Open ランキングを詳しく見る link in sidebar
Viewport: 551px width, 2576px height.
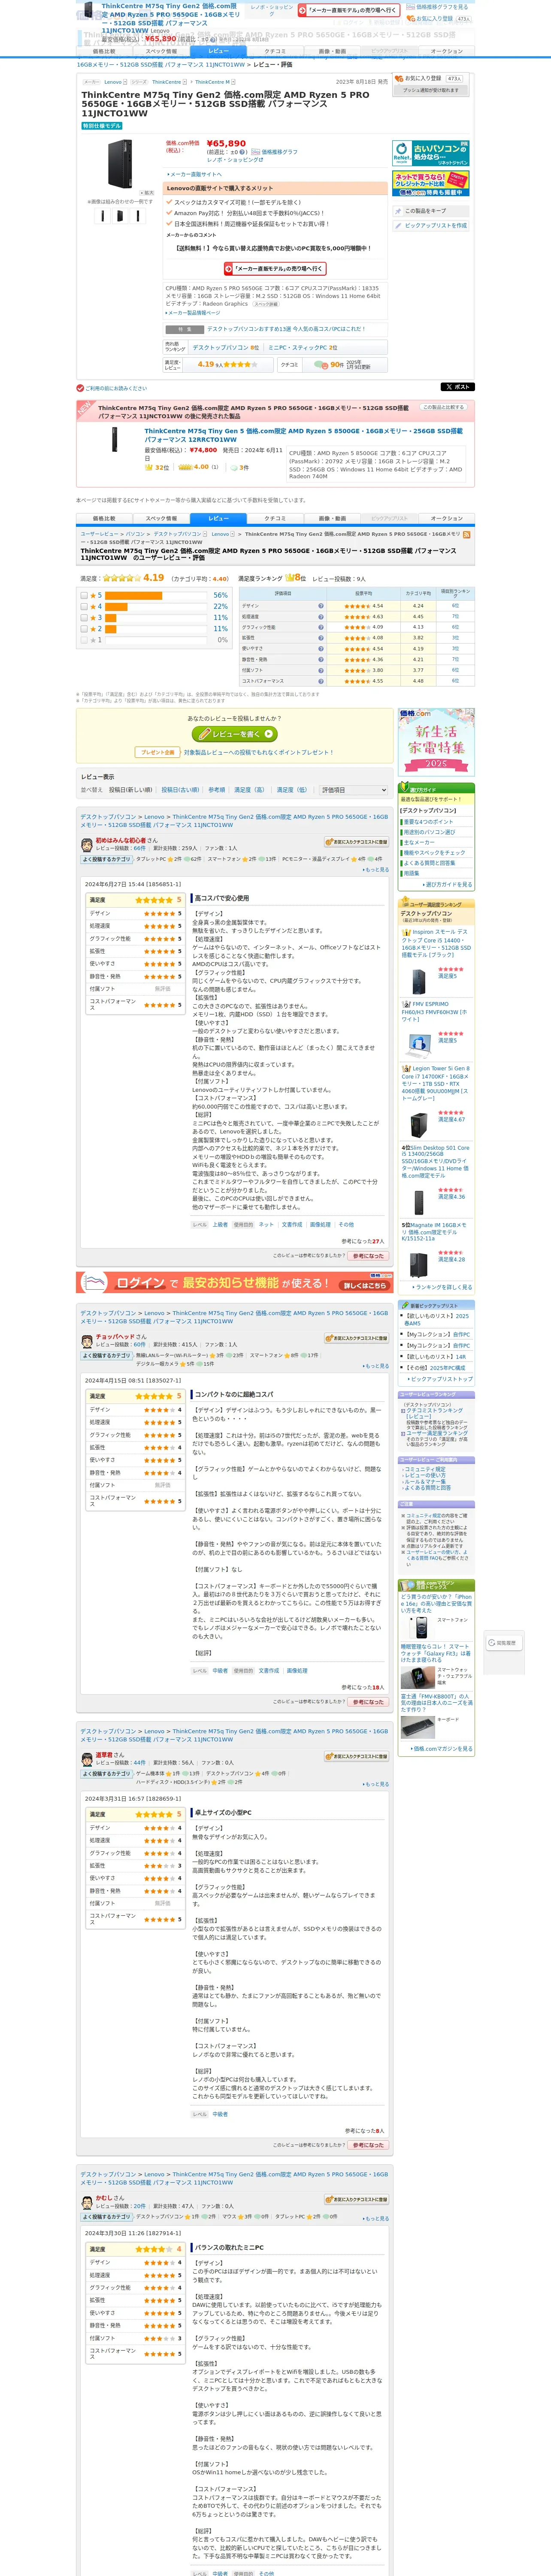coord(442,1287)
